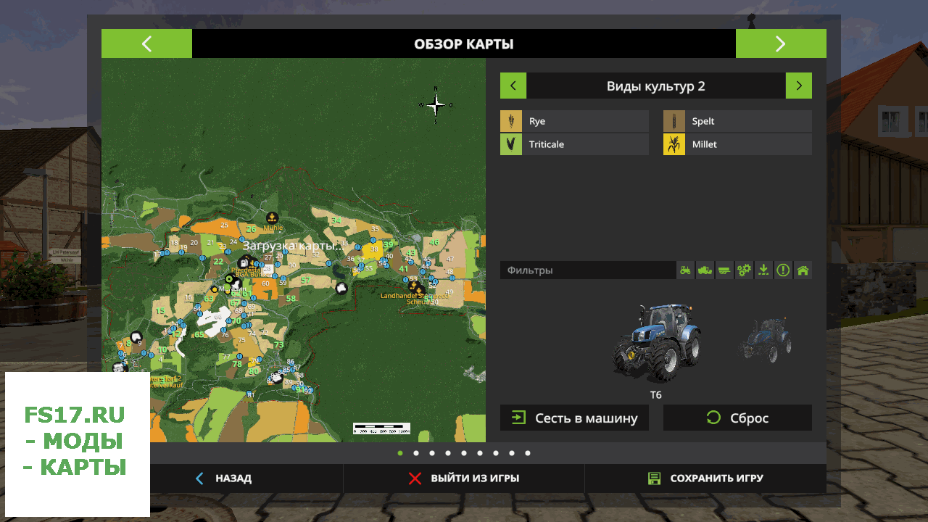Select the second page indicator dot
Viewport: 928px width, 522px height.
point(416,453)
